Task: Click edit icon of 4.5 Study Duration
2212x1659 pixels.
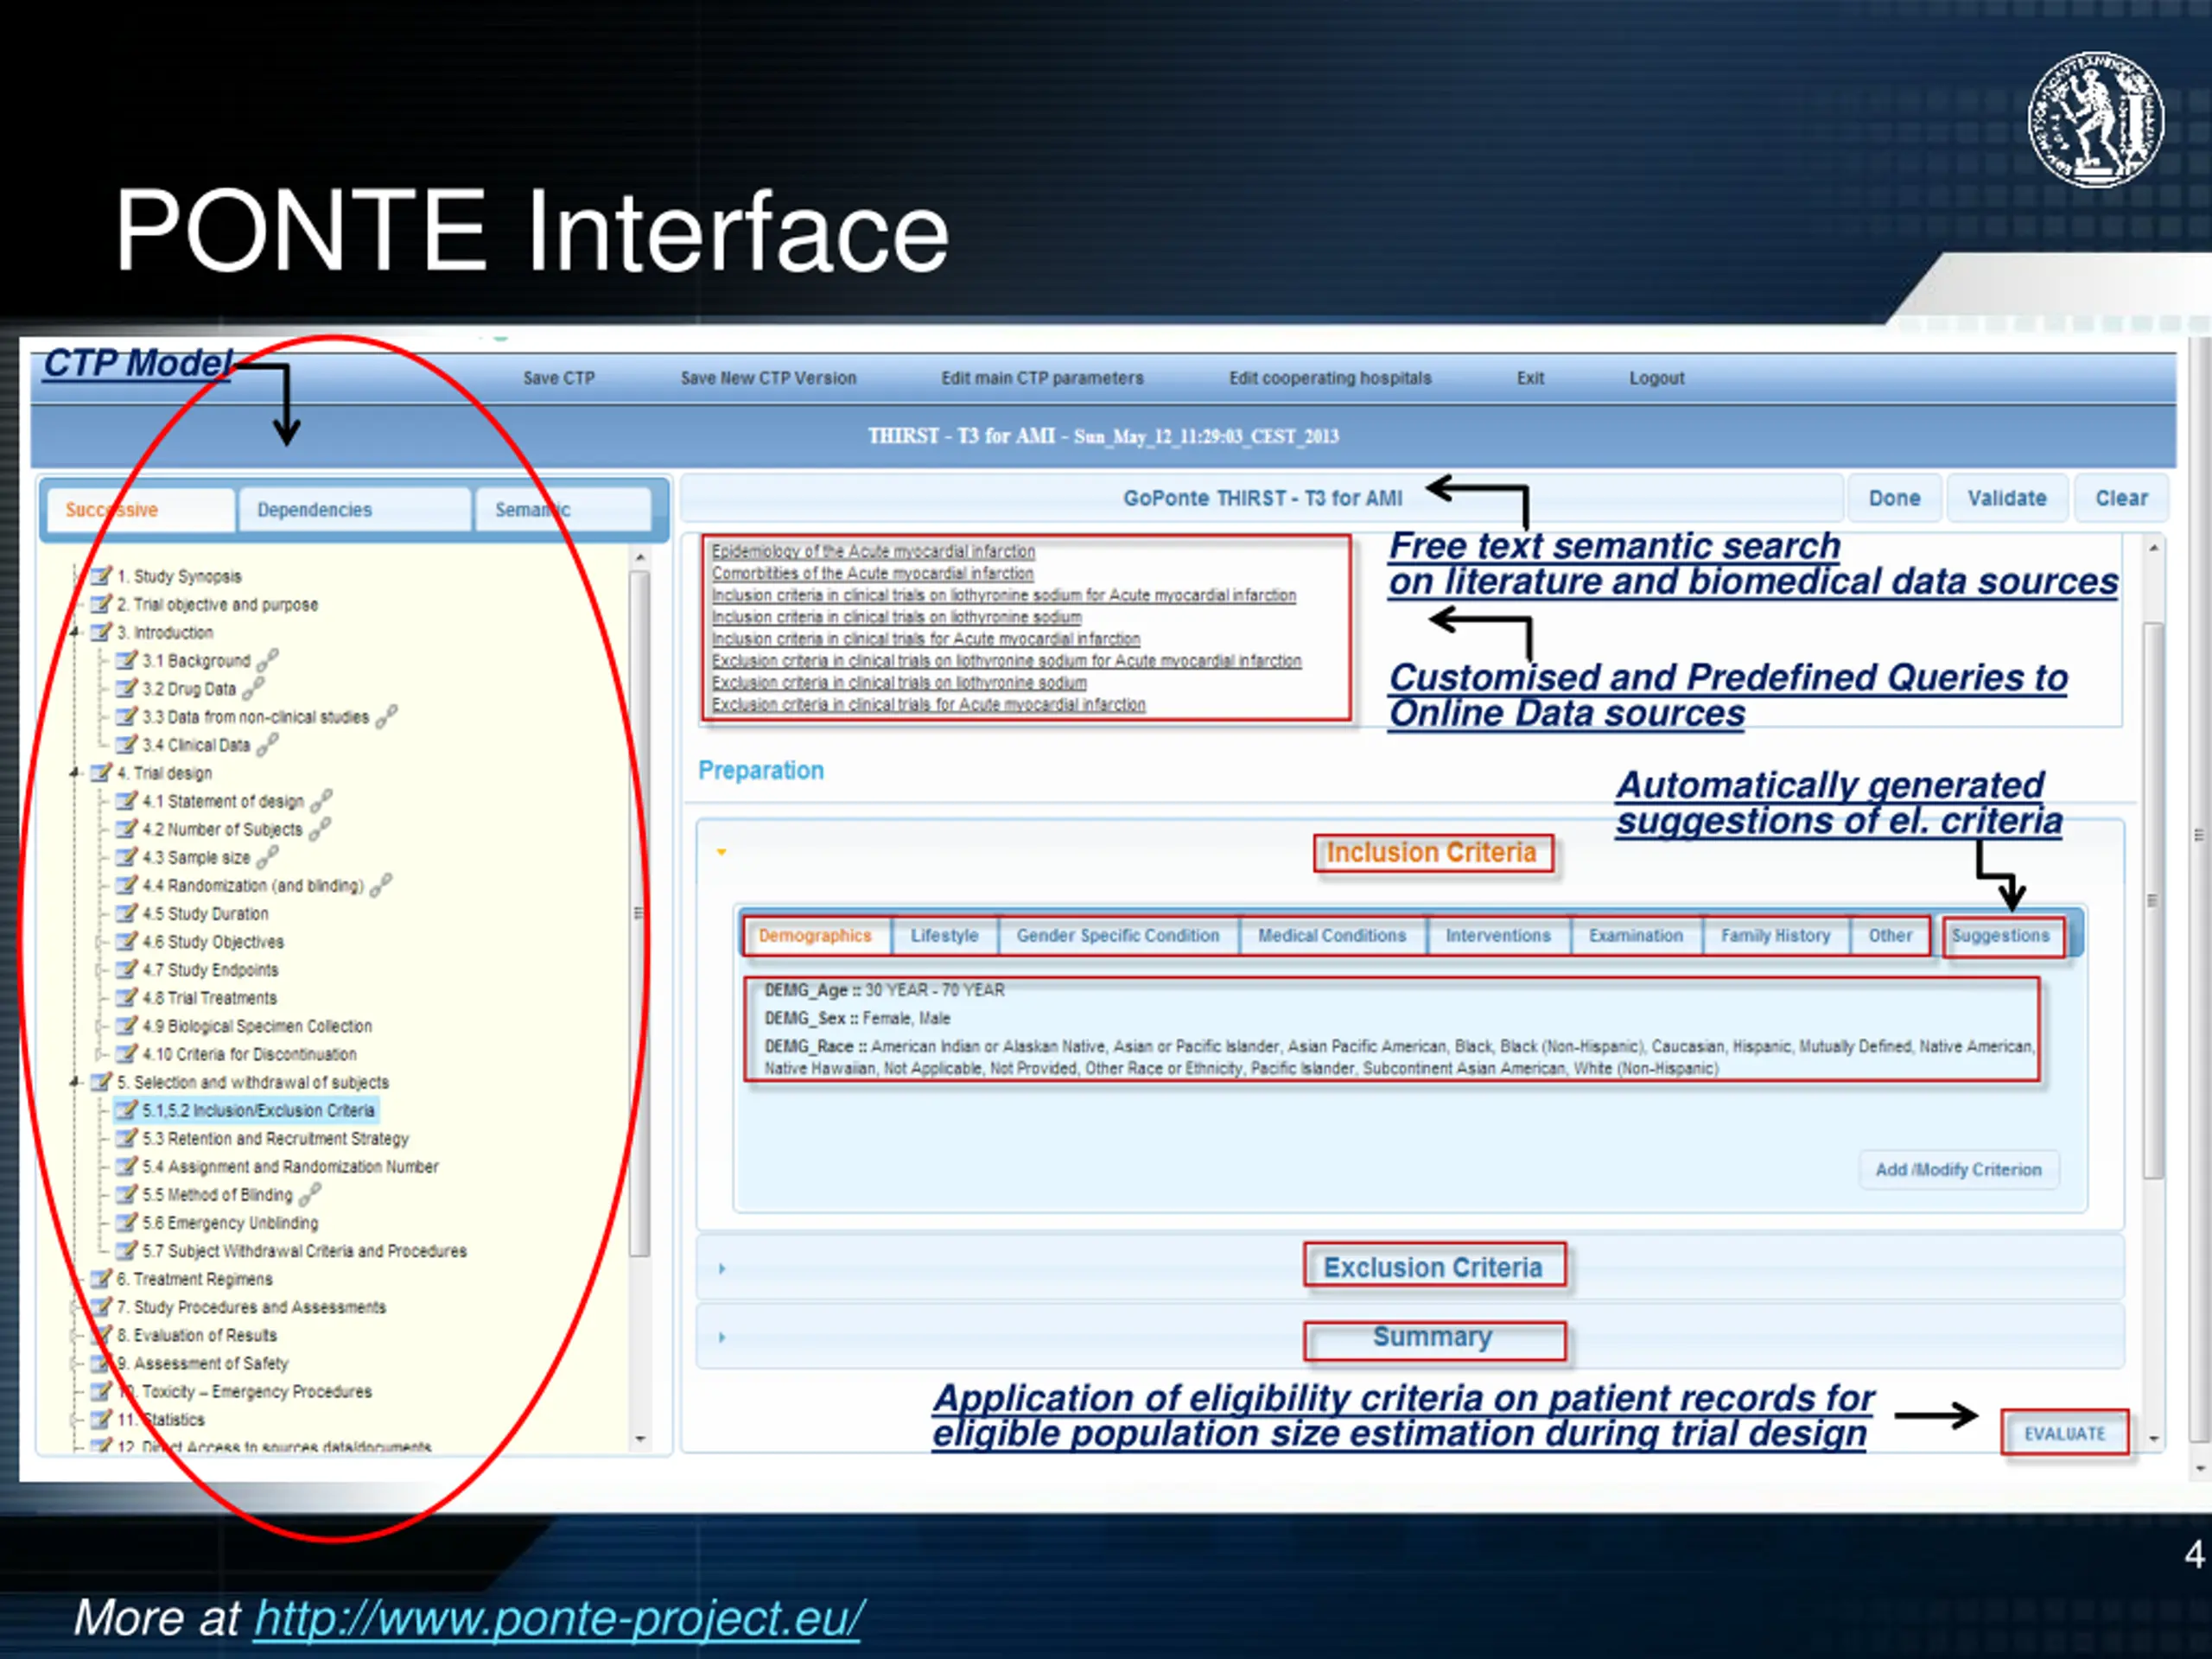Action: click(x=126, y=913)
